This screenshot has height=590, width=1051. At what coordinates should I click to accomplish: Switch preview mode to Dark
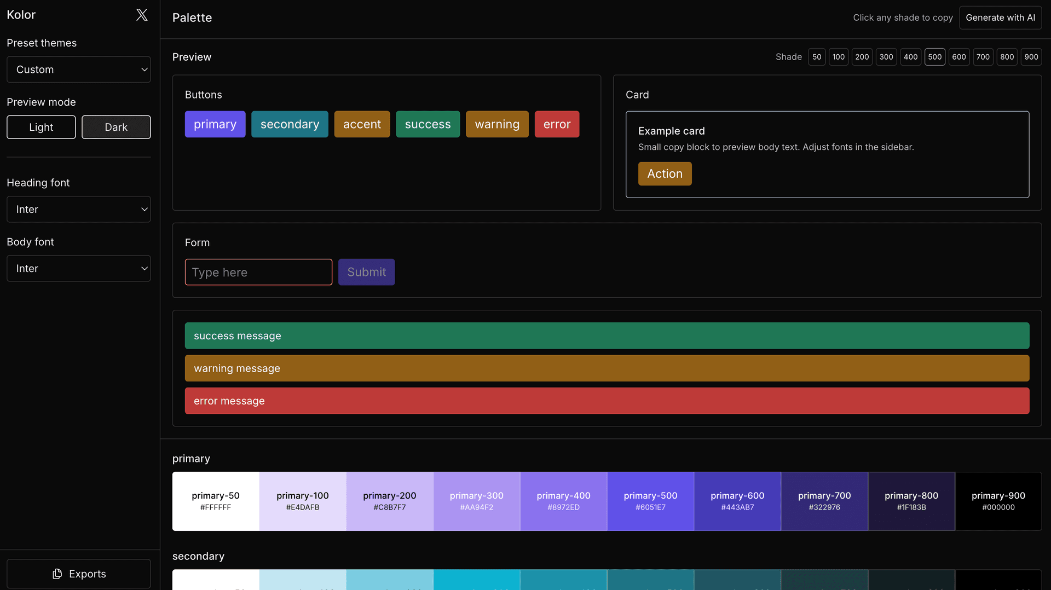[x=116, y=127]
